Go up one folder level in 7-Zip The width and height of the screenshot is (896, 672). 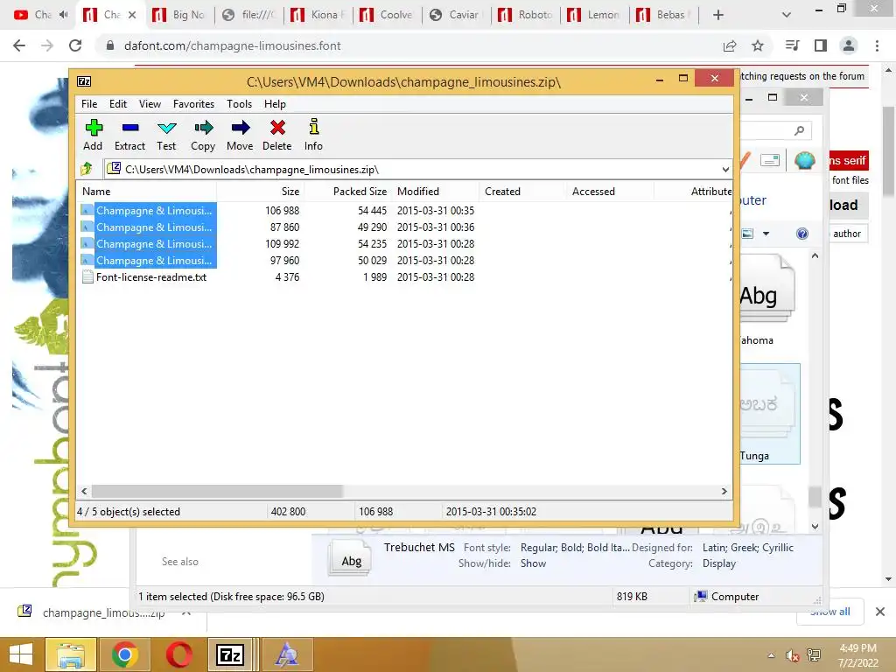point(87,169)
